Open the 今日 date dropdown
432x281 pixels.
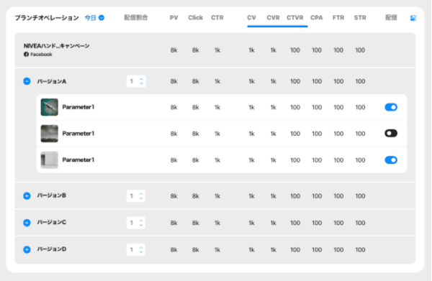(94, 18)
